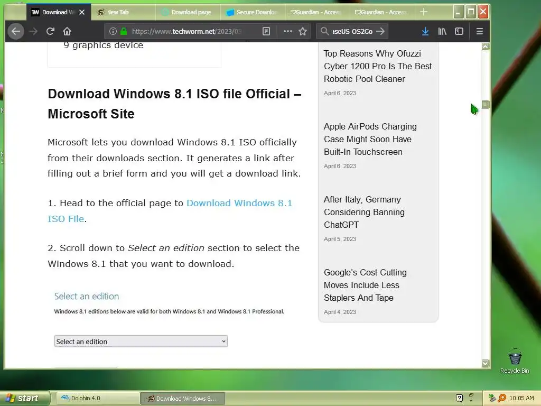
Task: Click the forward navigation arrow
Action: point(33,31)
